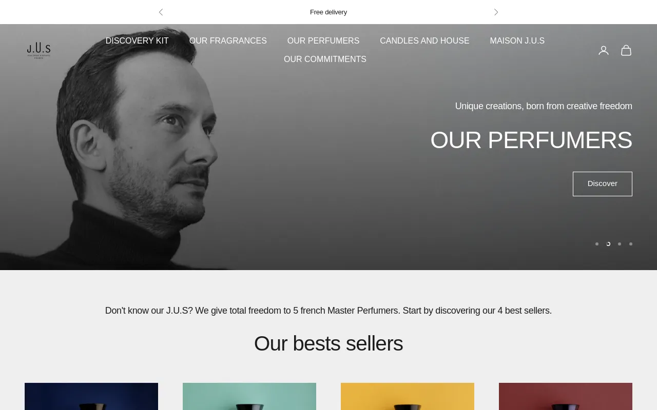
Task: Click the Discover button
Action: tap(603, 184)
